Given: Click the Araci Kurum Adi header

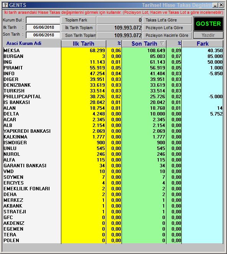Looking at the screenshot, I should point(24,43).
